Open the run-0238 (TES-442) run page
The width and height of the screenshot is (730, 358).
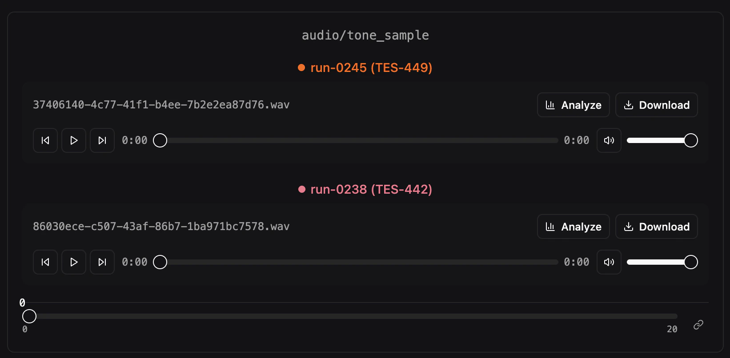371,189
